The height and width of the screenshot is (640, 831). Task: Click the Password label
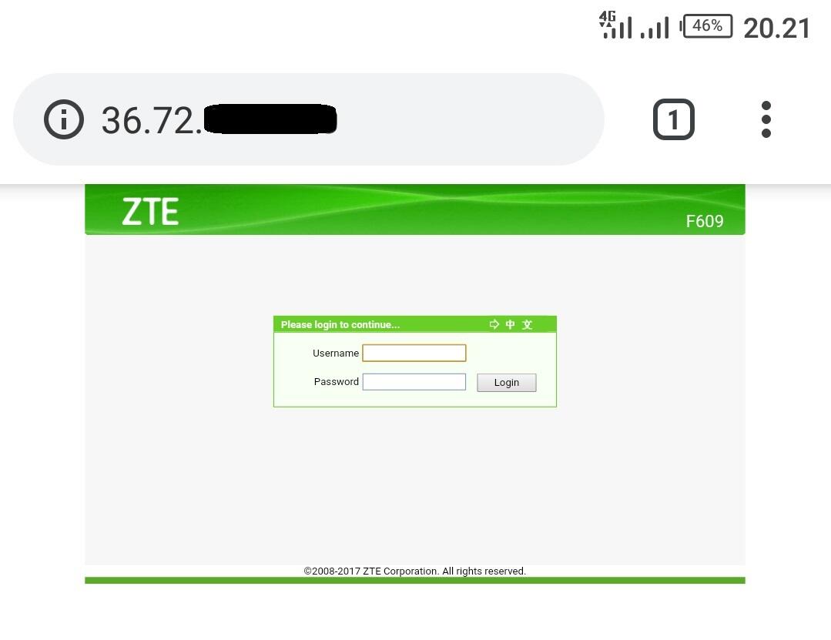click(x=336, y=382)
